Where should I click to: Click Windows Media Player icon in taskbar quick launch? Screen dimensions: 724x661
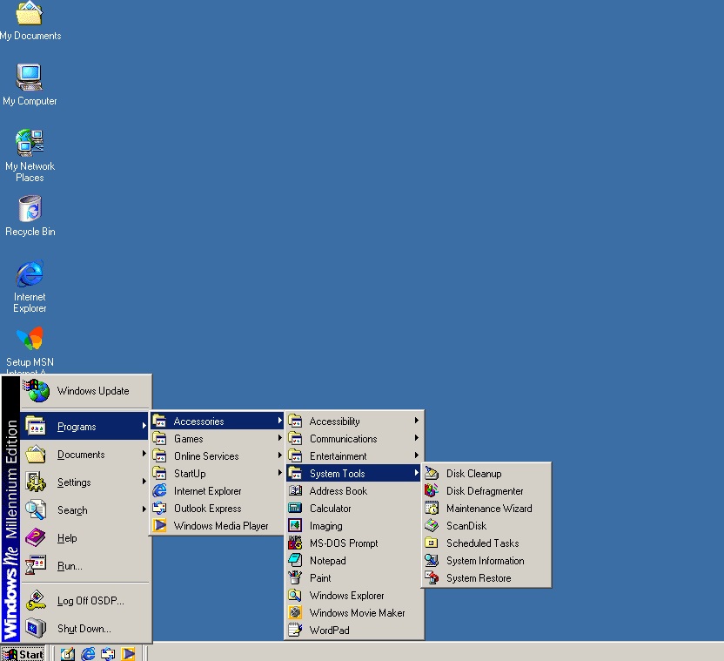[x=129, y=654]
